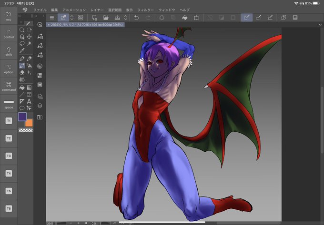Toggle snap to special ruler
This screenshot has height=225, width=324.
[258, 18]
